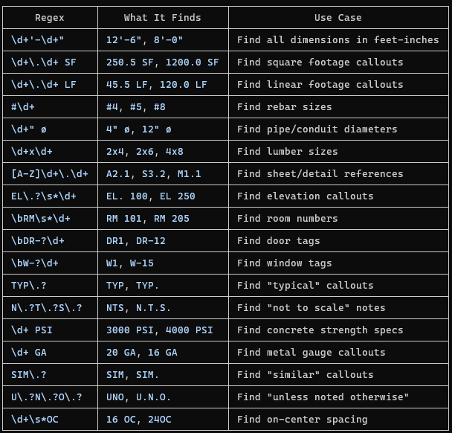
Task: Select the "NTS, N.T.S." example cell
Action: pyautogui.click(x=139, y=307)
